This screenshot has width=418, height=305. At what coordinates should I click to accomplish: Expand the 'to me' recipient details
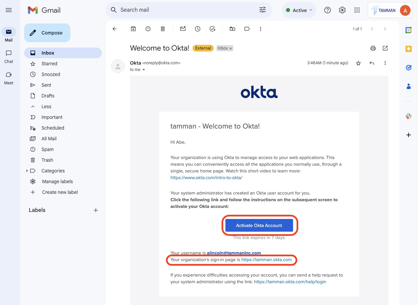[144, 70]
